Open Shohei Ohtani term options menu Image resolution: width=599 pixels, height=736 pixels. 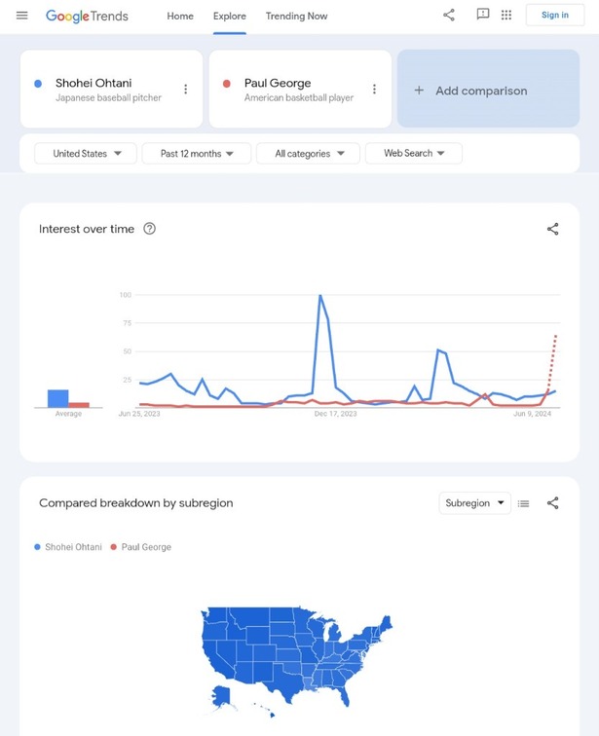point(186,90)
